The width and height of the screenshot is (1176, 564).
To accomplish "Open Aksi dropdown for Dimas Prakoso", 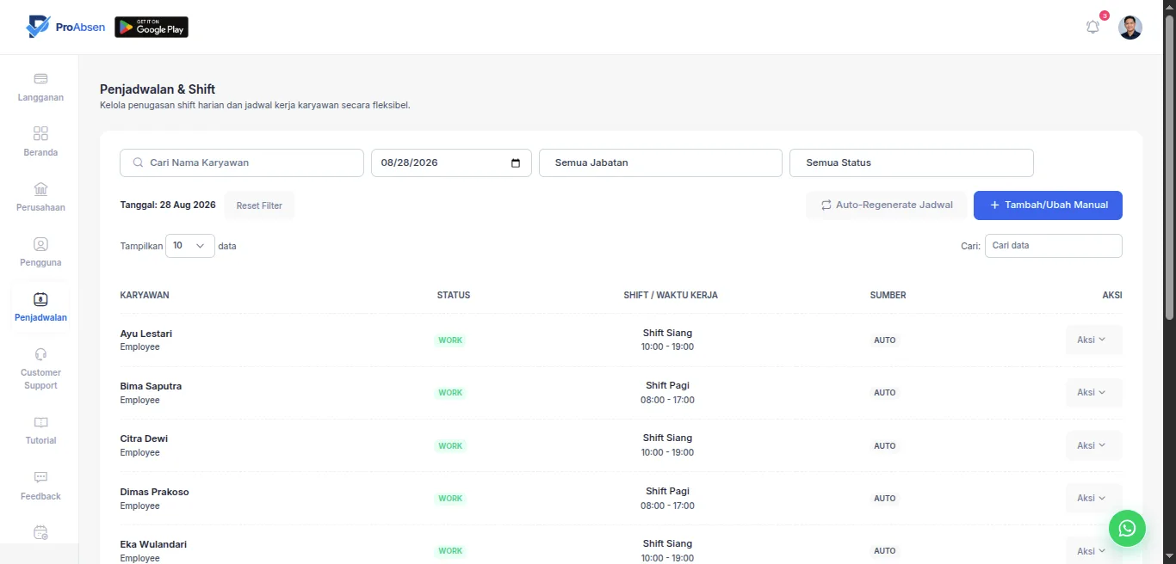I will [1093, 498].
